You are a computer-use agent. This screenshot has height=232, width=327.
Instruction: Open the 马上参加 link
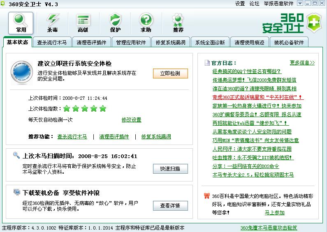[x=274, y=212]
